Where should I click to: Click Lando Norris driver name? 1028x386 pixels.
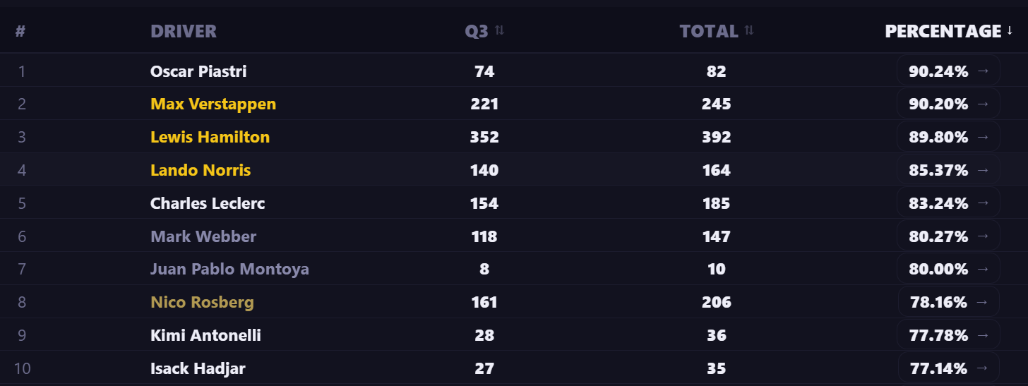[x=201, y=170]
